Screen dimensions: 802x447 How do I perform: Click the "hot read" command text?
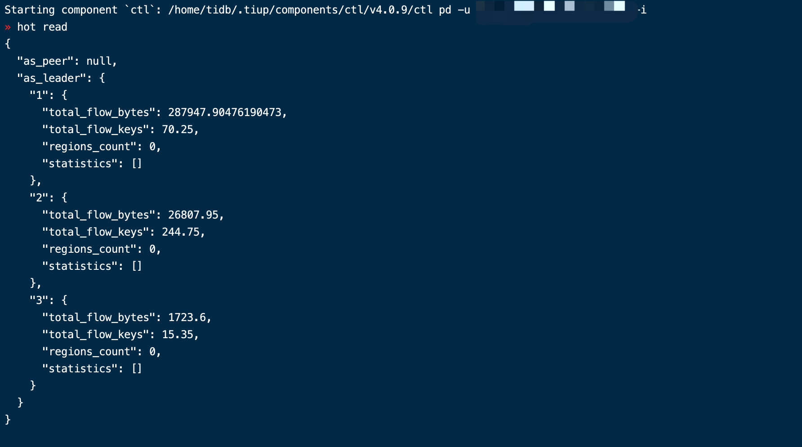coord(42,27)
